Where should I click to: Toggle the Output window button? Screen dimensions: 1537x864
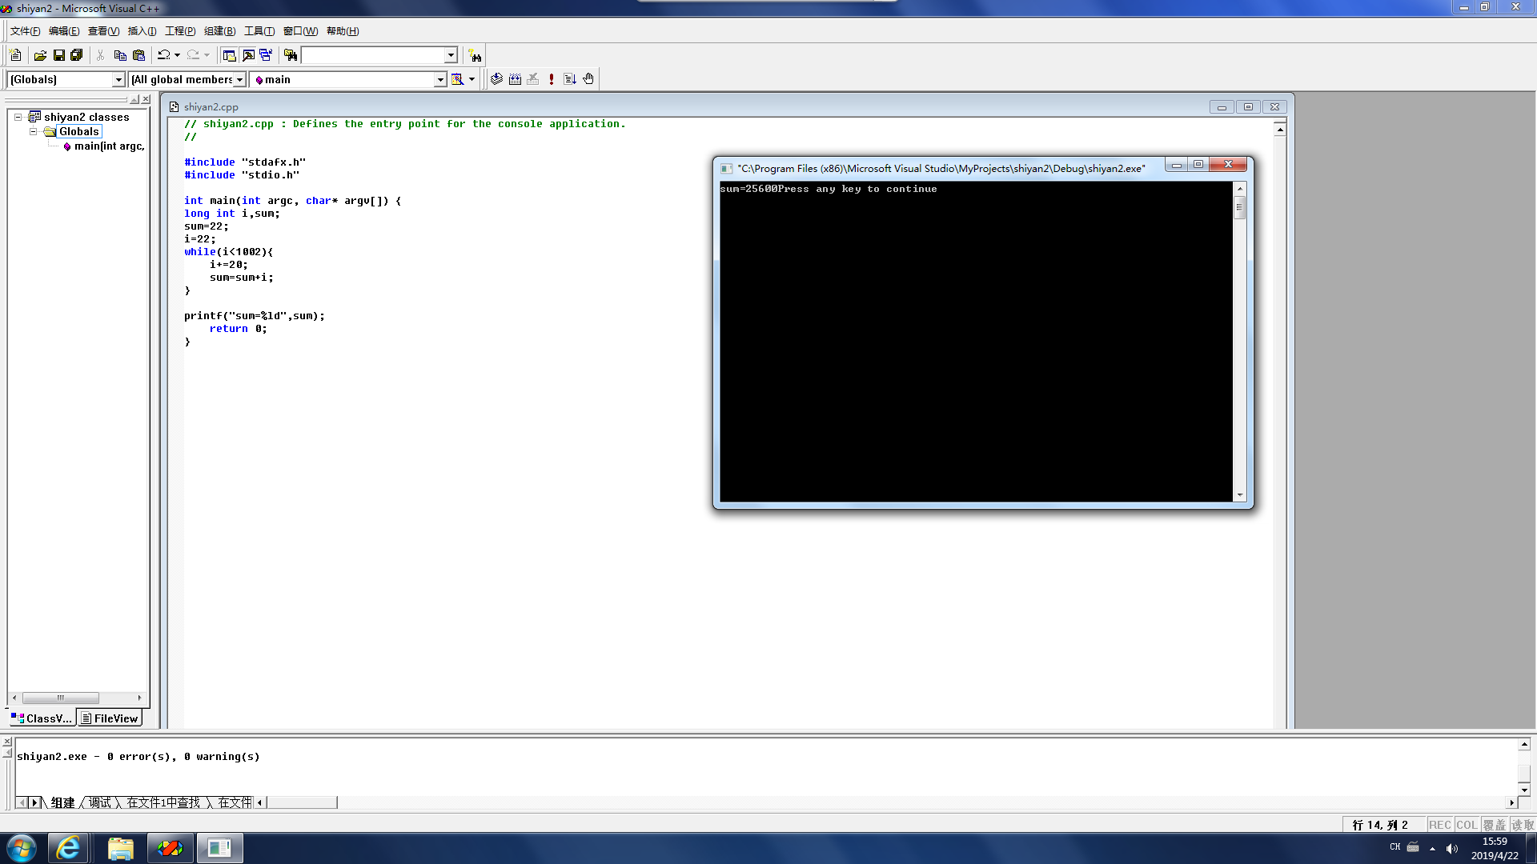tap(248, 55)
